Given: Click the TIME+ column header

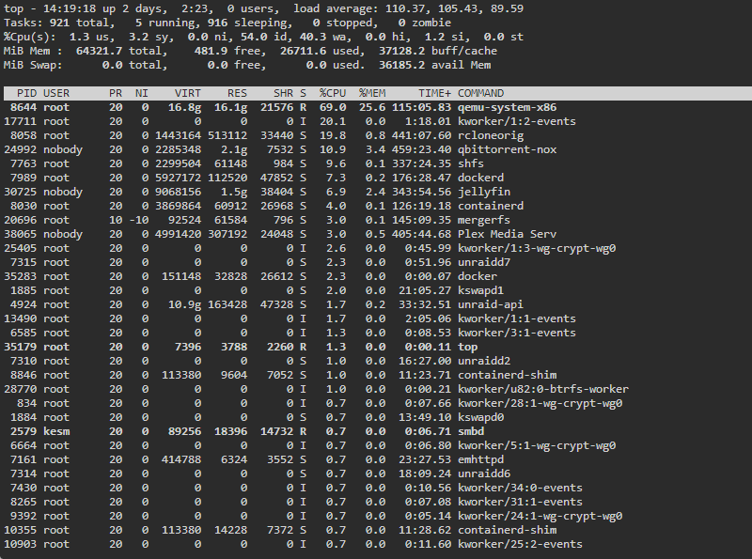Looking at the screenshot, I should (434, 93).
